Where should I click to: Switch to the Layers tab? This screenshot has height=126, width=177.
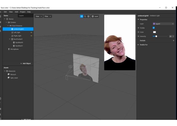point(21,16)
